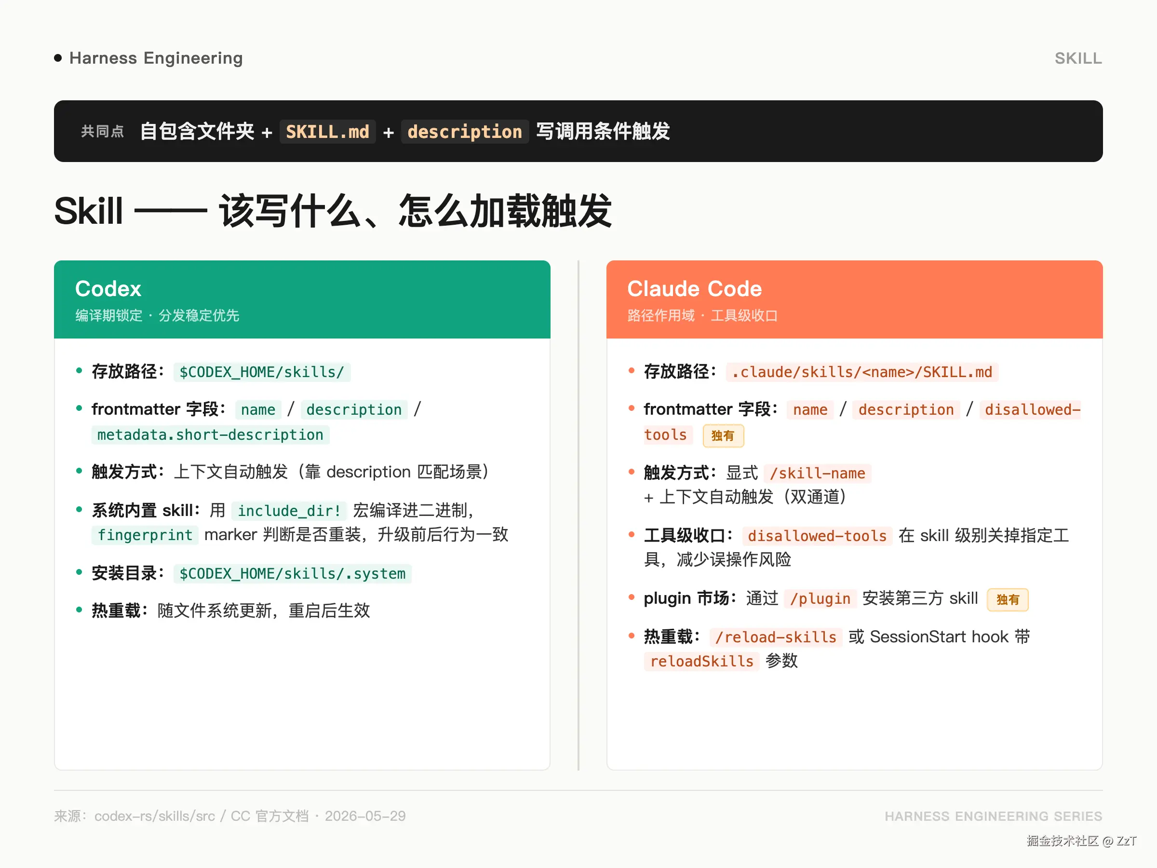Viewport: 1157px width, 868px height.
Task: Click the 'disallowed-tools' chip in 工具级收口 row
Action: (818, 536)
